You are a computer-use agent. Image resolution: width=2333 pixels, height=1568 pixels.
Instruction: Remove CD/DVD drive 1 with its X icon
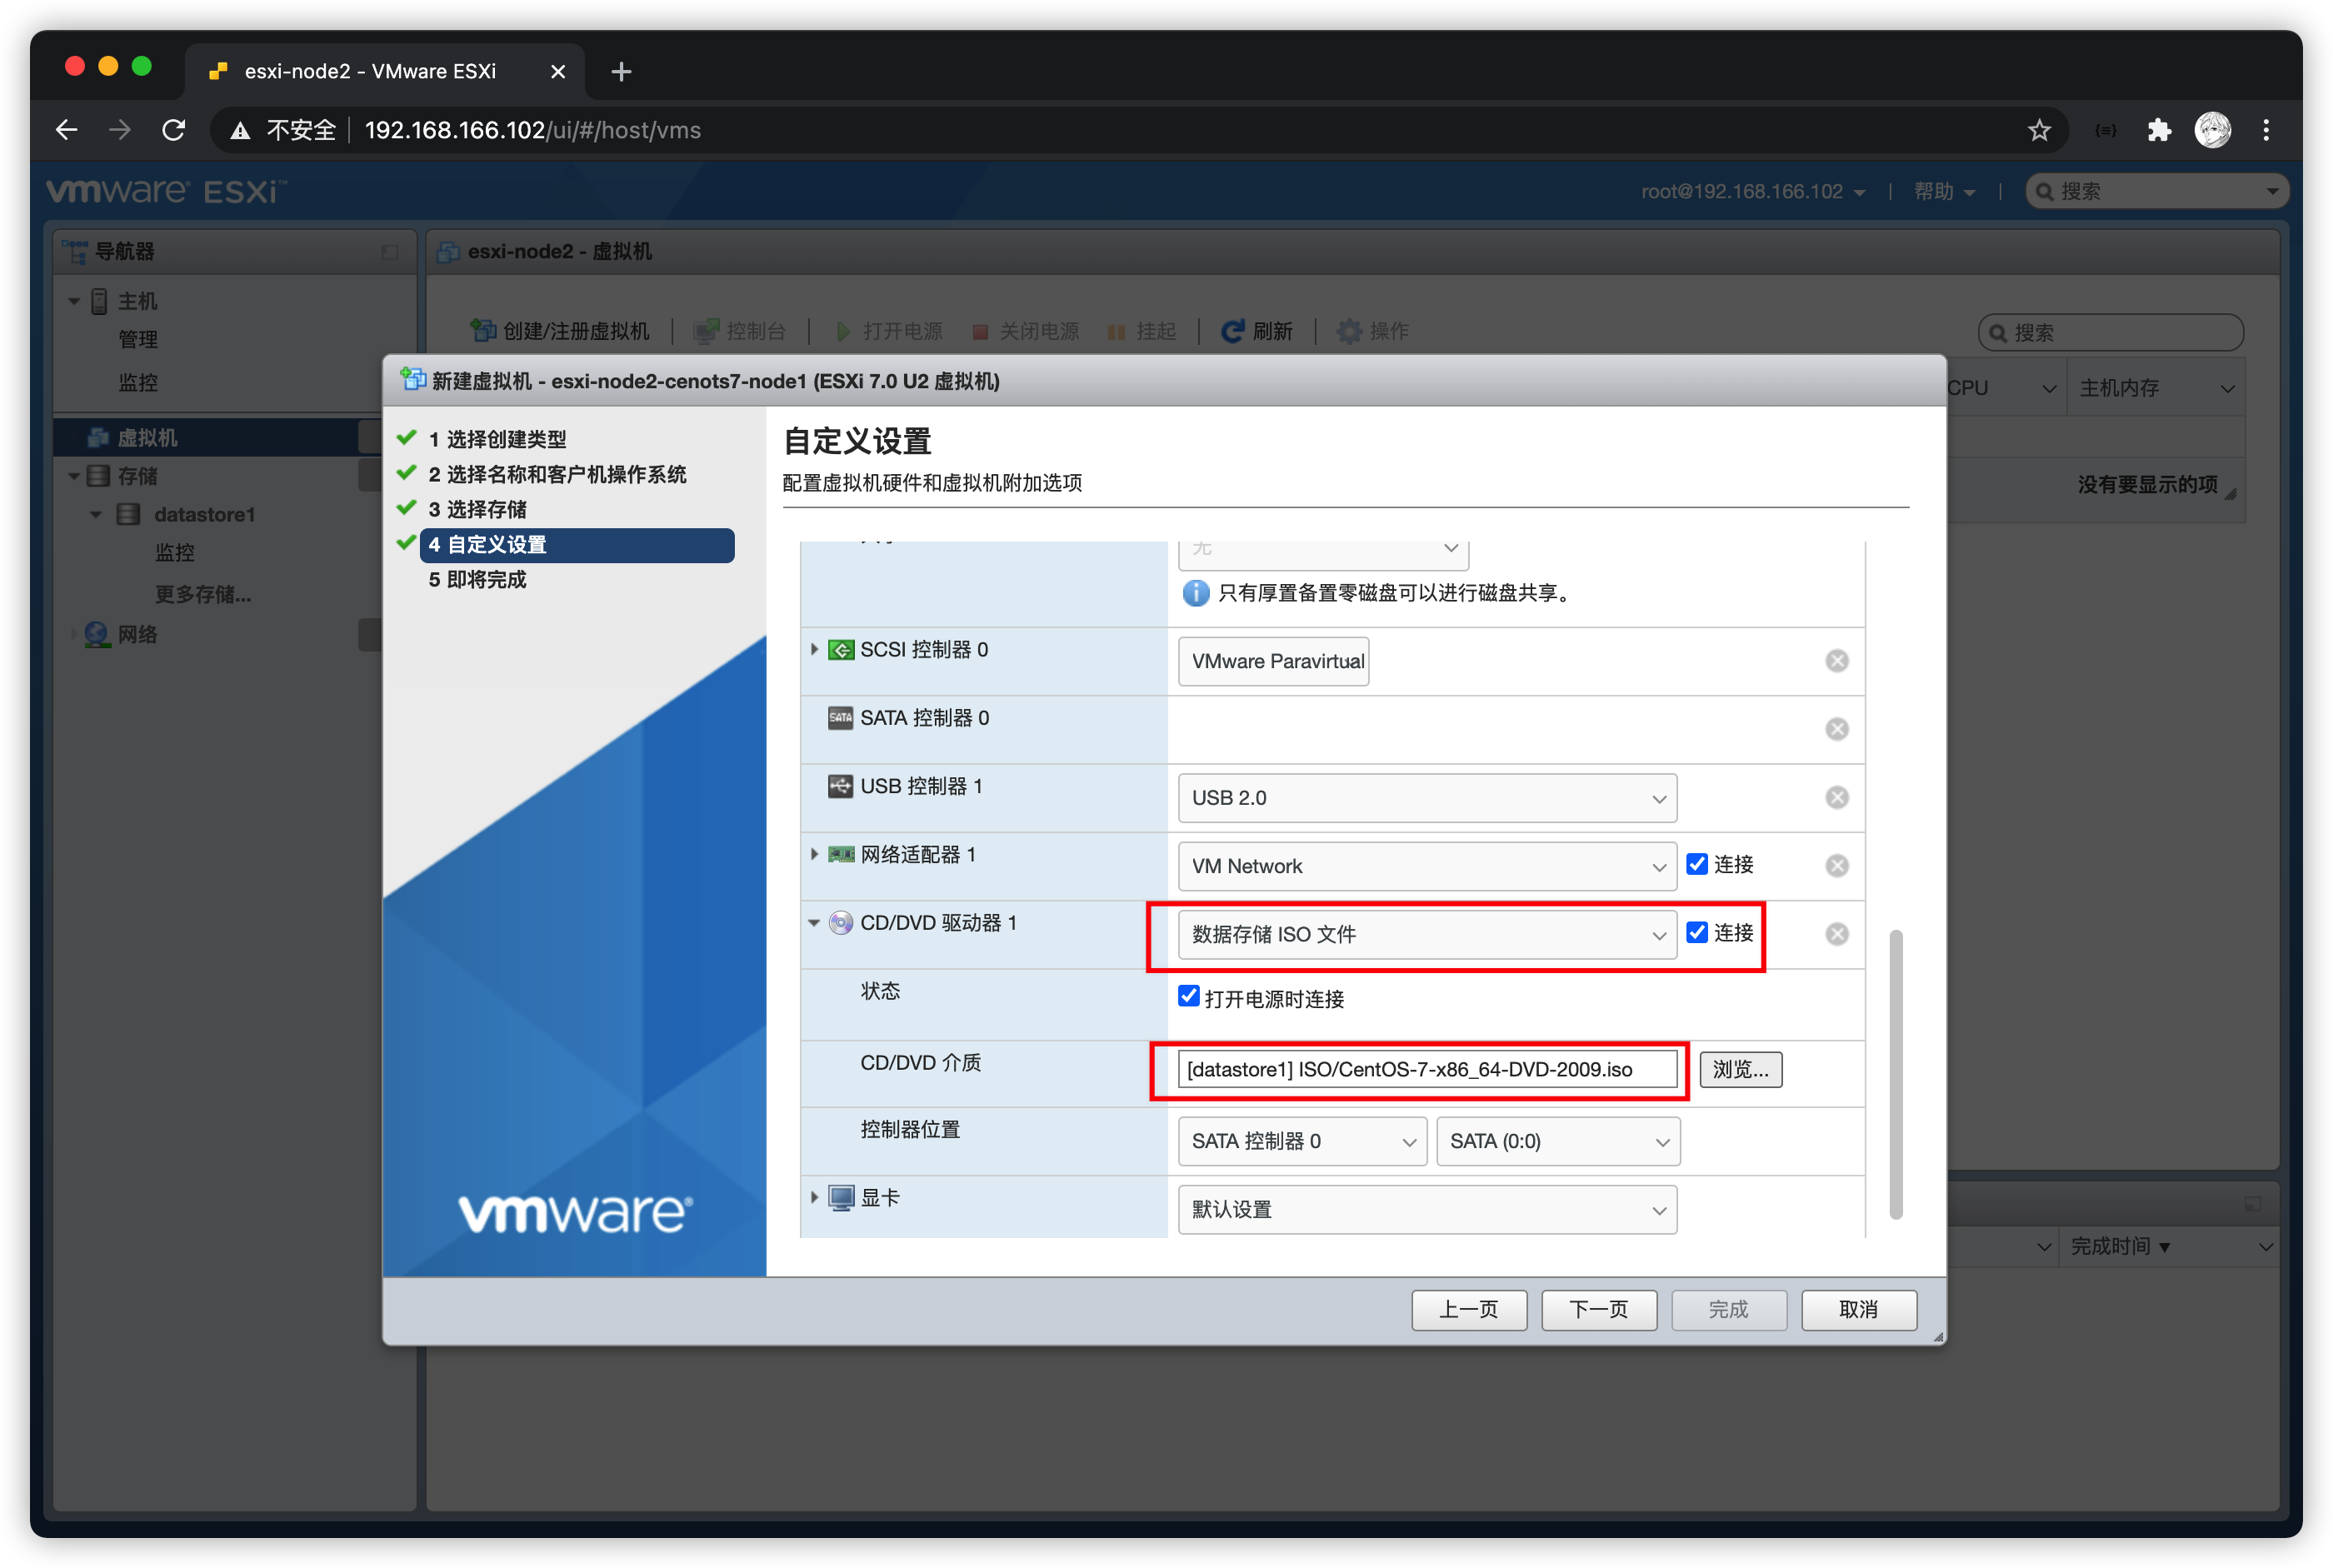point(1836,934)
